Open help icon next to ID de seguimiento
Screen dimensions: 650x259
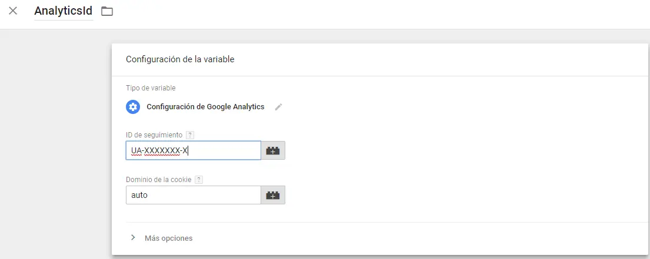click(189, 135)
